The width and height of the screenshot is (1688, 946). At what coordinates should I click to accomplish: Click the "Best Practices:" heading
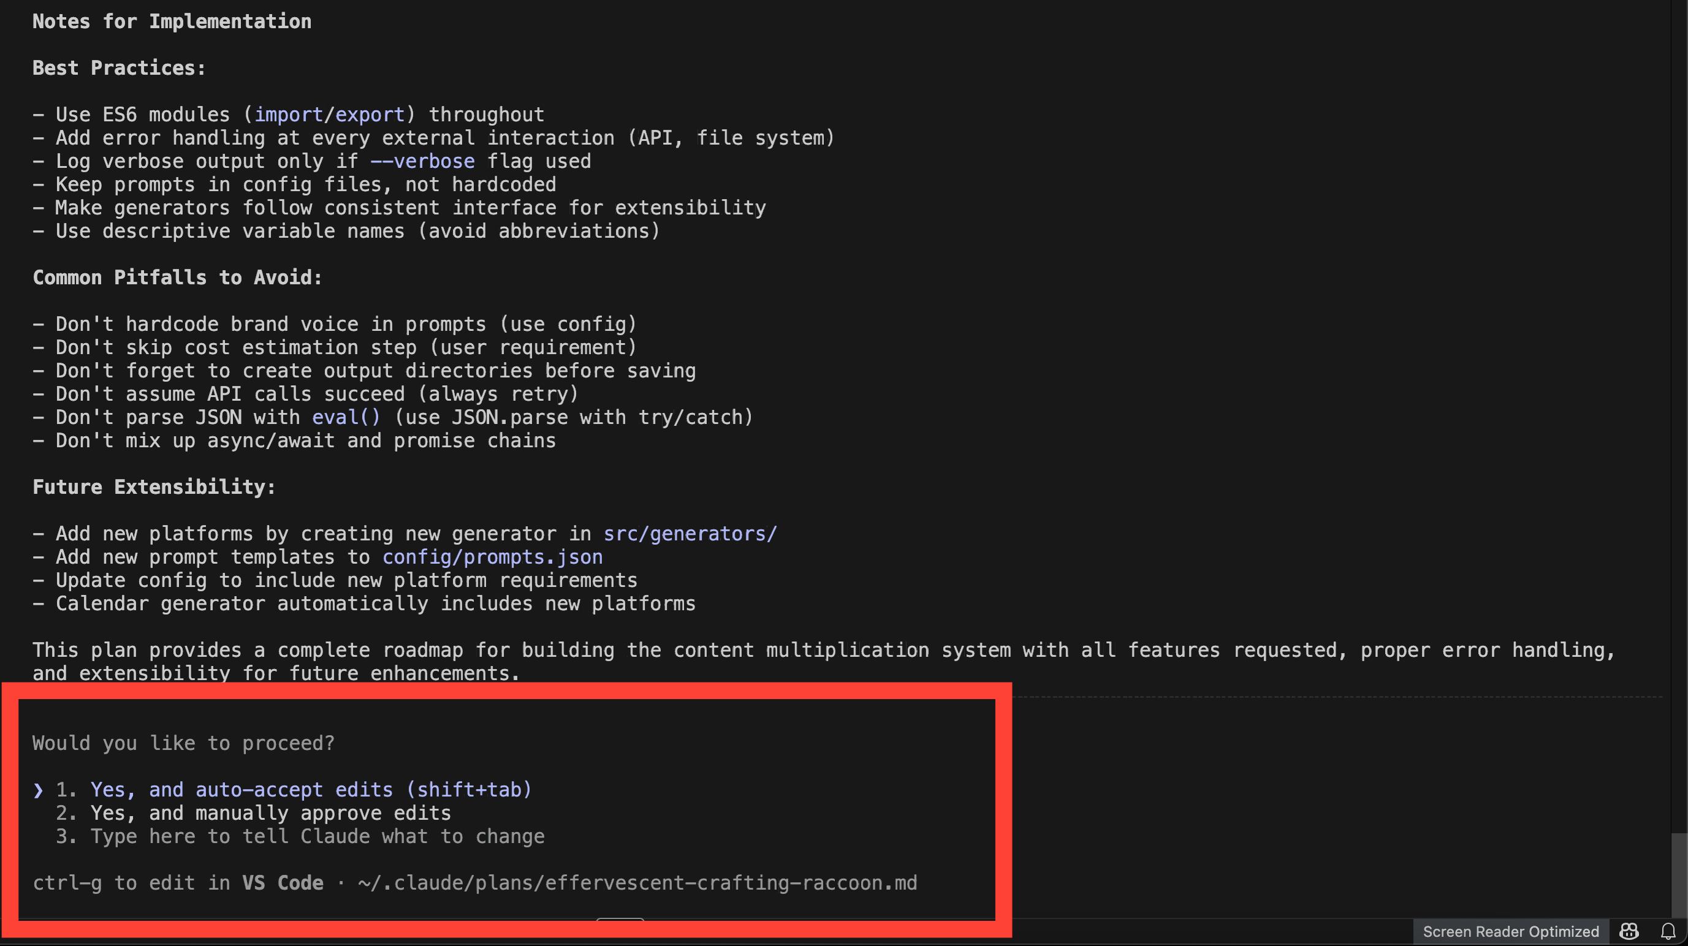pyautogui.click(x=119, y=68)
